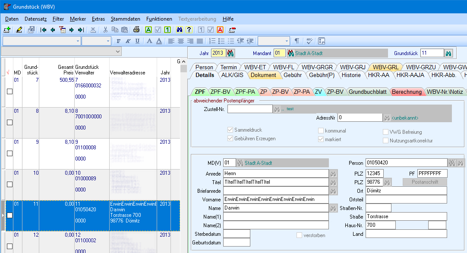Toggle the Sammeldruck checkbox

230,130
